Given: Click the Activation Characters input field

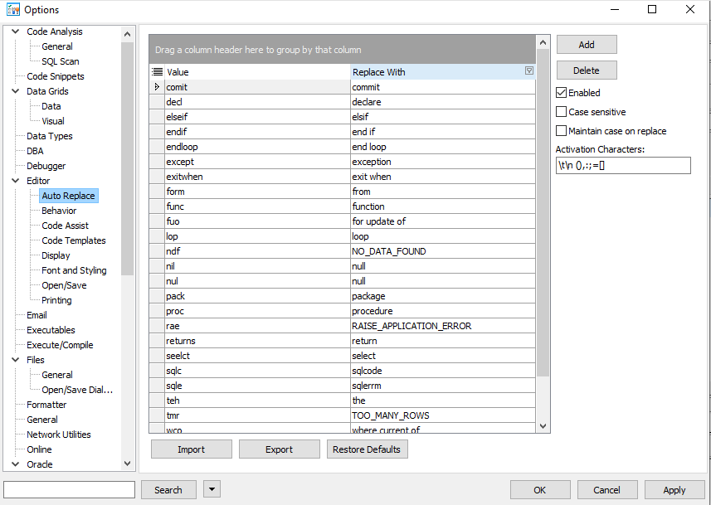Looking at the screenshot, I should pos(623,166).
